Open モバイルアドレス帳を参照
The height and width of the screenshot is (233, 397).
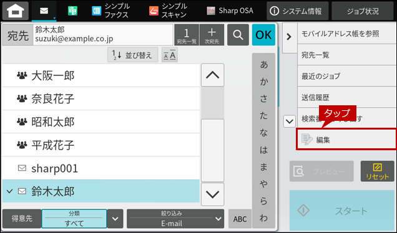[x=347, y=34]
